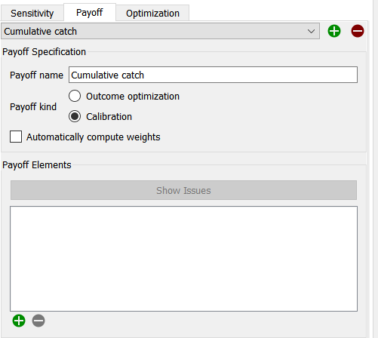Image resolution: width=378 pixels, height=338 pixels.
Task: Select the Outcome optimization radio button
Action: (x=75, y=96)
